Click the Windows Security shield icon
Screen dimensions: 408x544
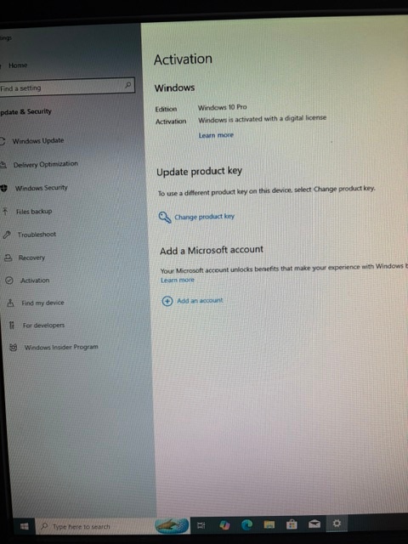(x=3, y=188)
